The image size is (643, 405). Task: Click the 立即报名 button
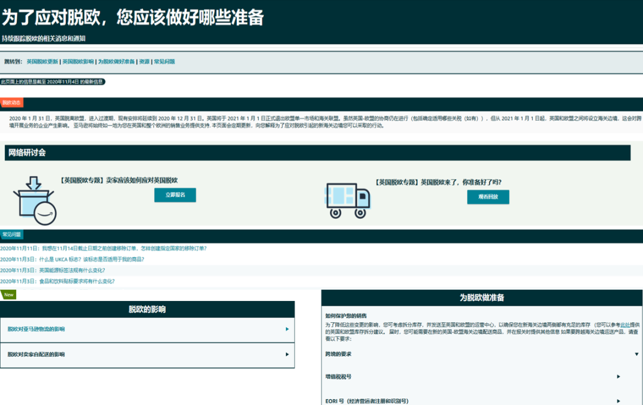pyautogui.click(x=175, y=195)
